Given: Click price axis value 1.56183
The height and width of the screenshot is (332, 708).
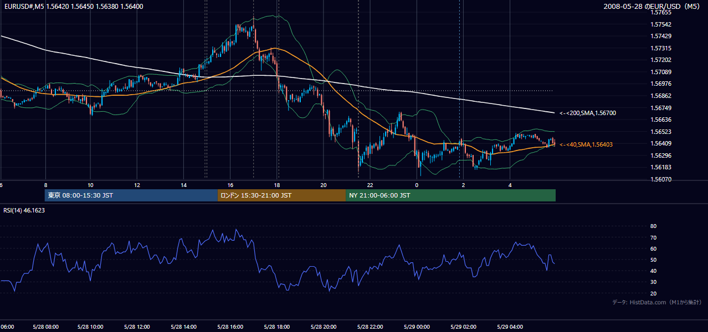Looking at the screenshot, I should click(x=660, y=167).
